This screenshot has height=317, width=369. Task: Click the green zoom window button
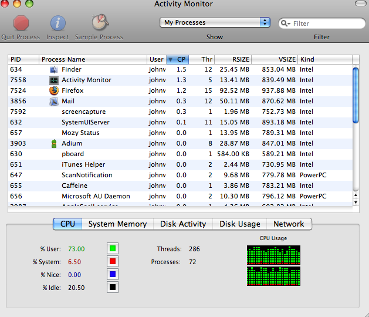pos(29,4)
